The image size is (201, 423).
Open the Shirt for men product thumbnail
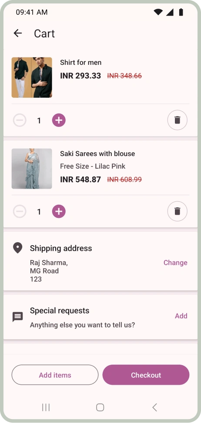click(32, 77)
